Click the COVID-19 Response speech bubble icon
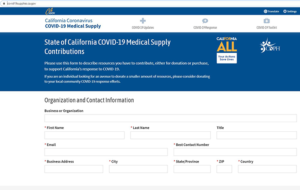The height and width of the screenshot is (190, 300). pos(205,21)
